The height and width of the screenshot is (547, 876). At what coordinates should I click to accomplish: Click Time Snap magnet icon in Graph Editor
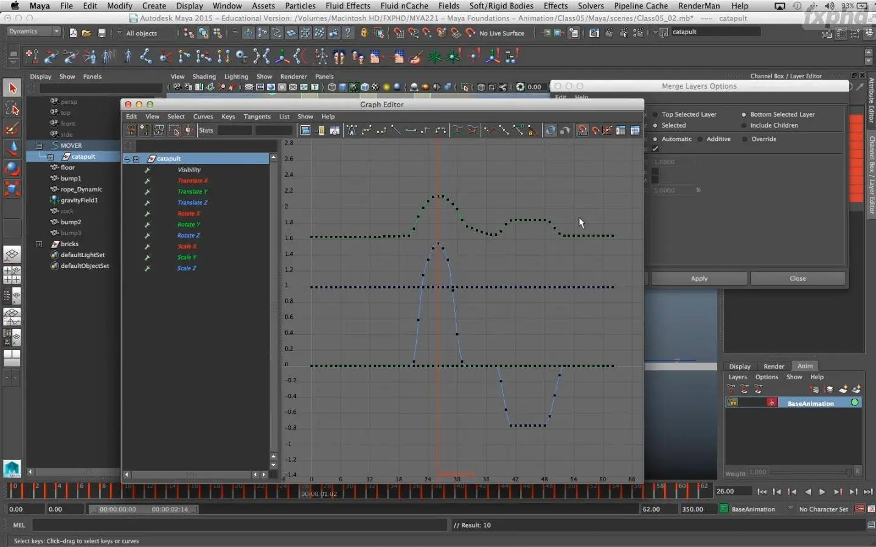click(x=582, y=130)
